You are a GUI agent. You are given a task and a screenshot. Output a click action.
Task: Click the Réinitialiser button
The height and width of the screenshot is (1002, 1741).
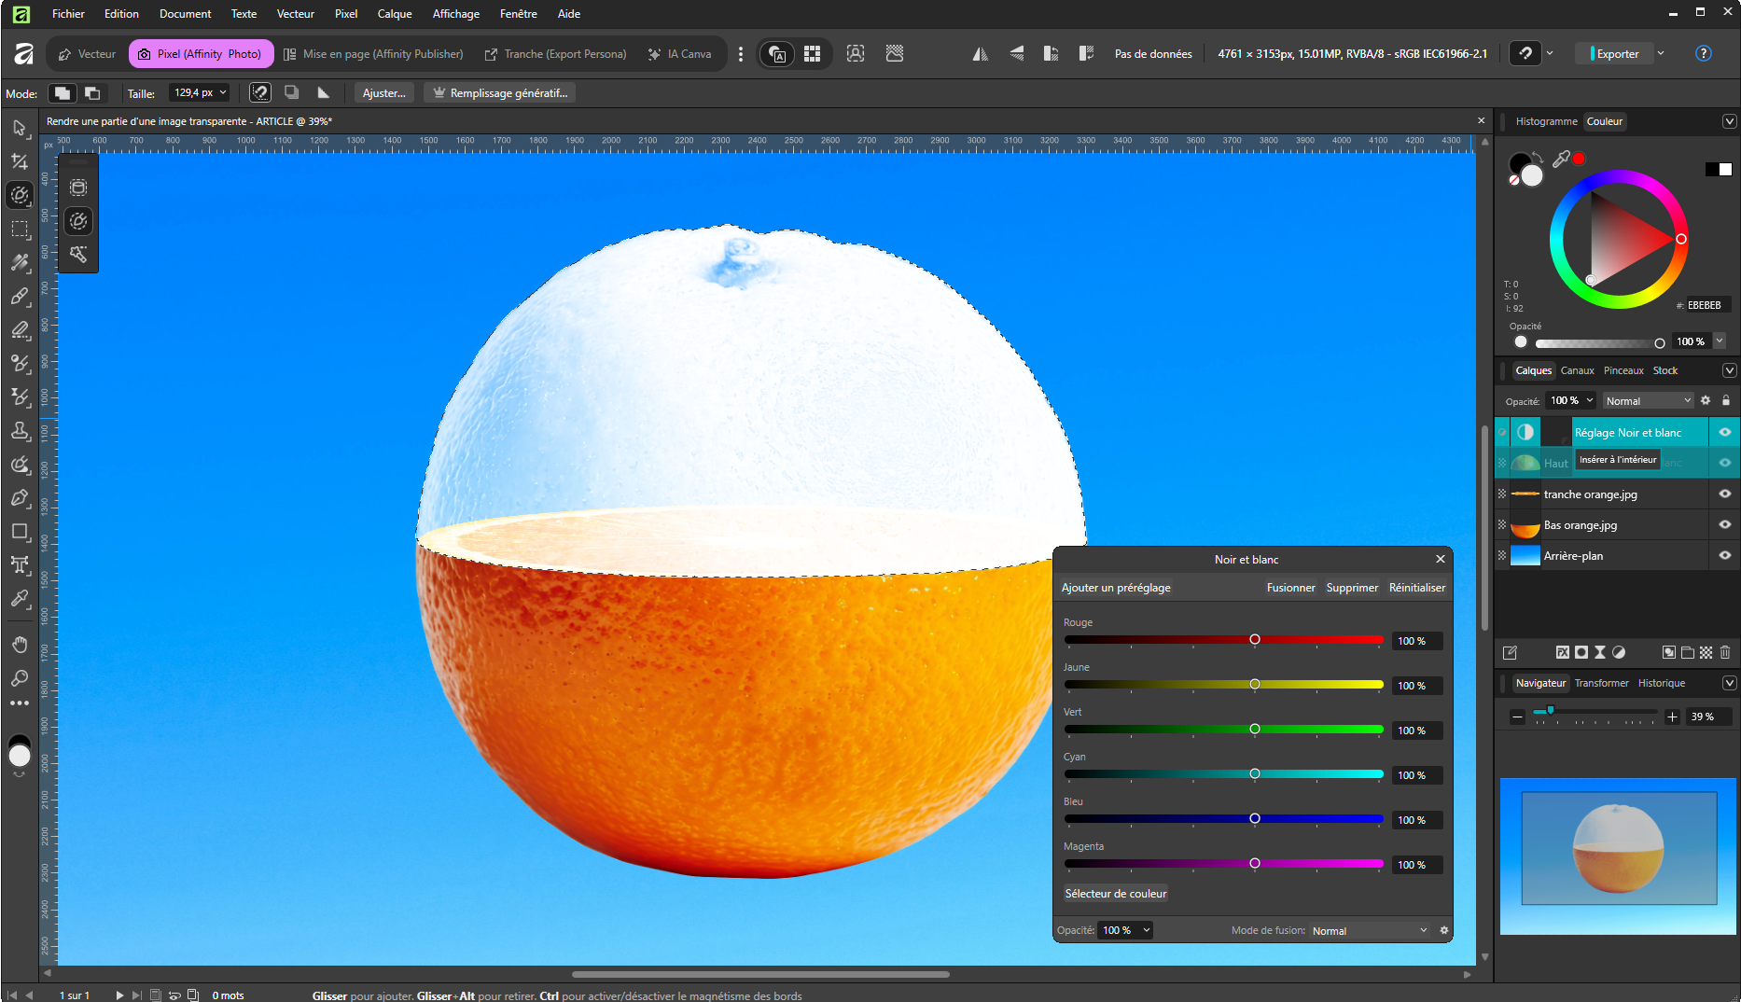[1416, 588]
